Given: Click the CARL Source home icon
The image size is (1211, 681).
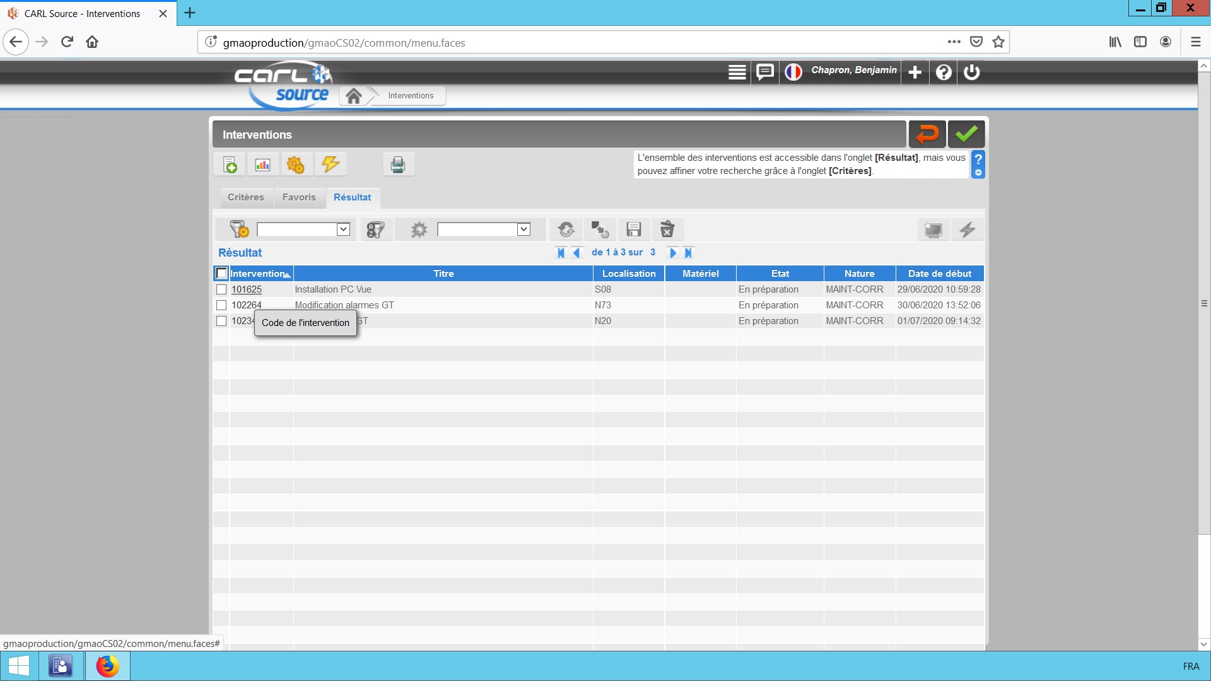Looking at the screenshot, I should [x=354, y=96].
